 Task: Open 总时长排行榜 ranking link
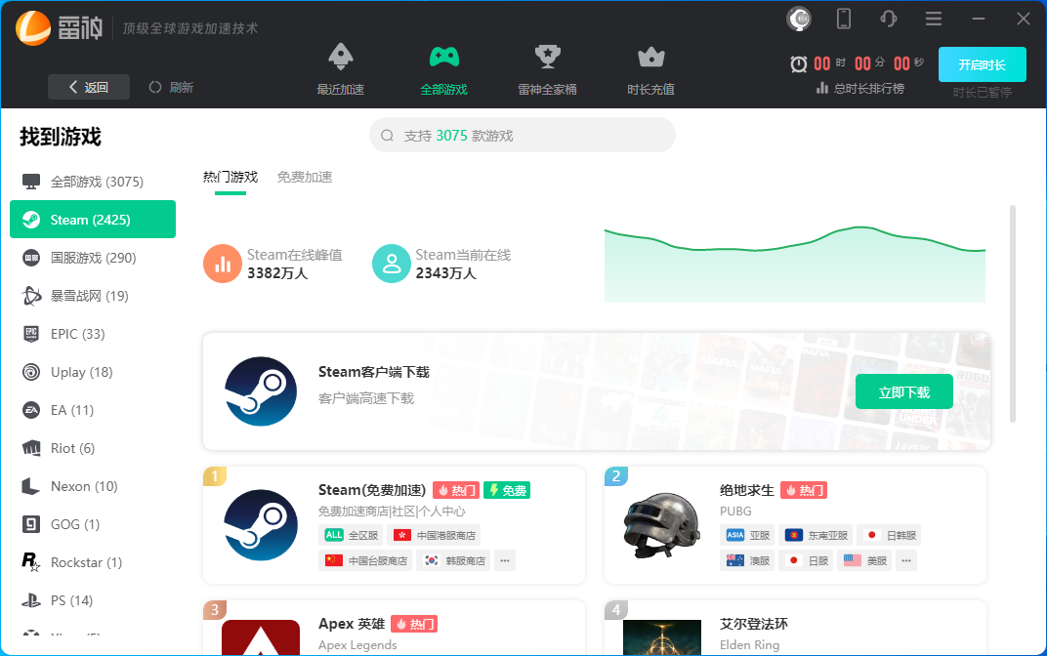tap(860, 88)
